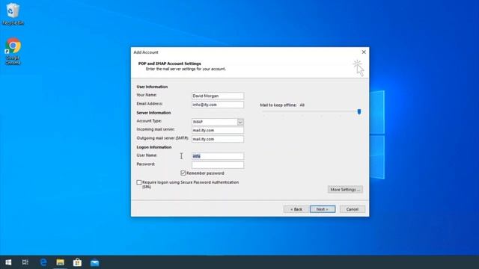Enable Require logon using Secure Password Authentication
The image size is (479, 269).
[x=139, y=182]
